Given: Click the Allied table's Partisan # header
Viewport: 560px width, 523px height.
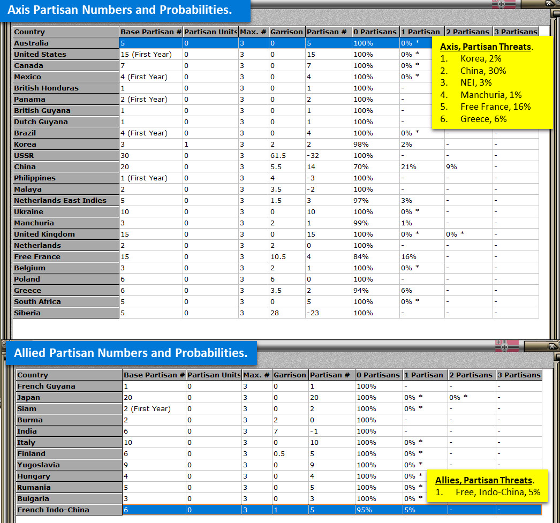Looking at the screenshot, I should click(331, 375).
